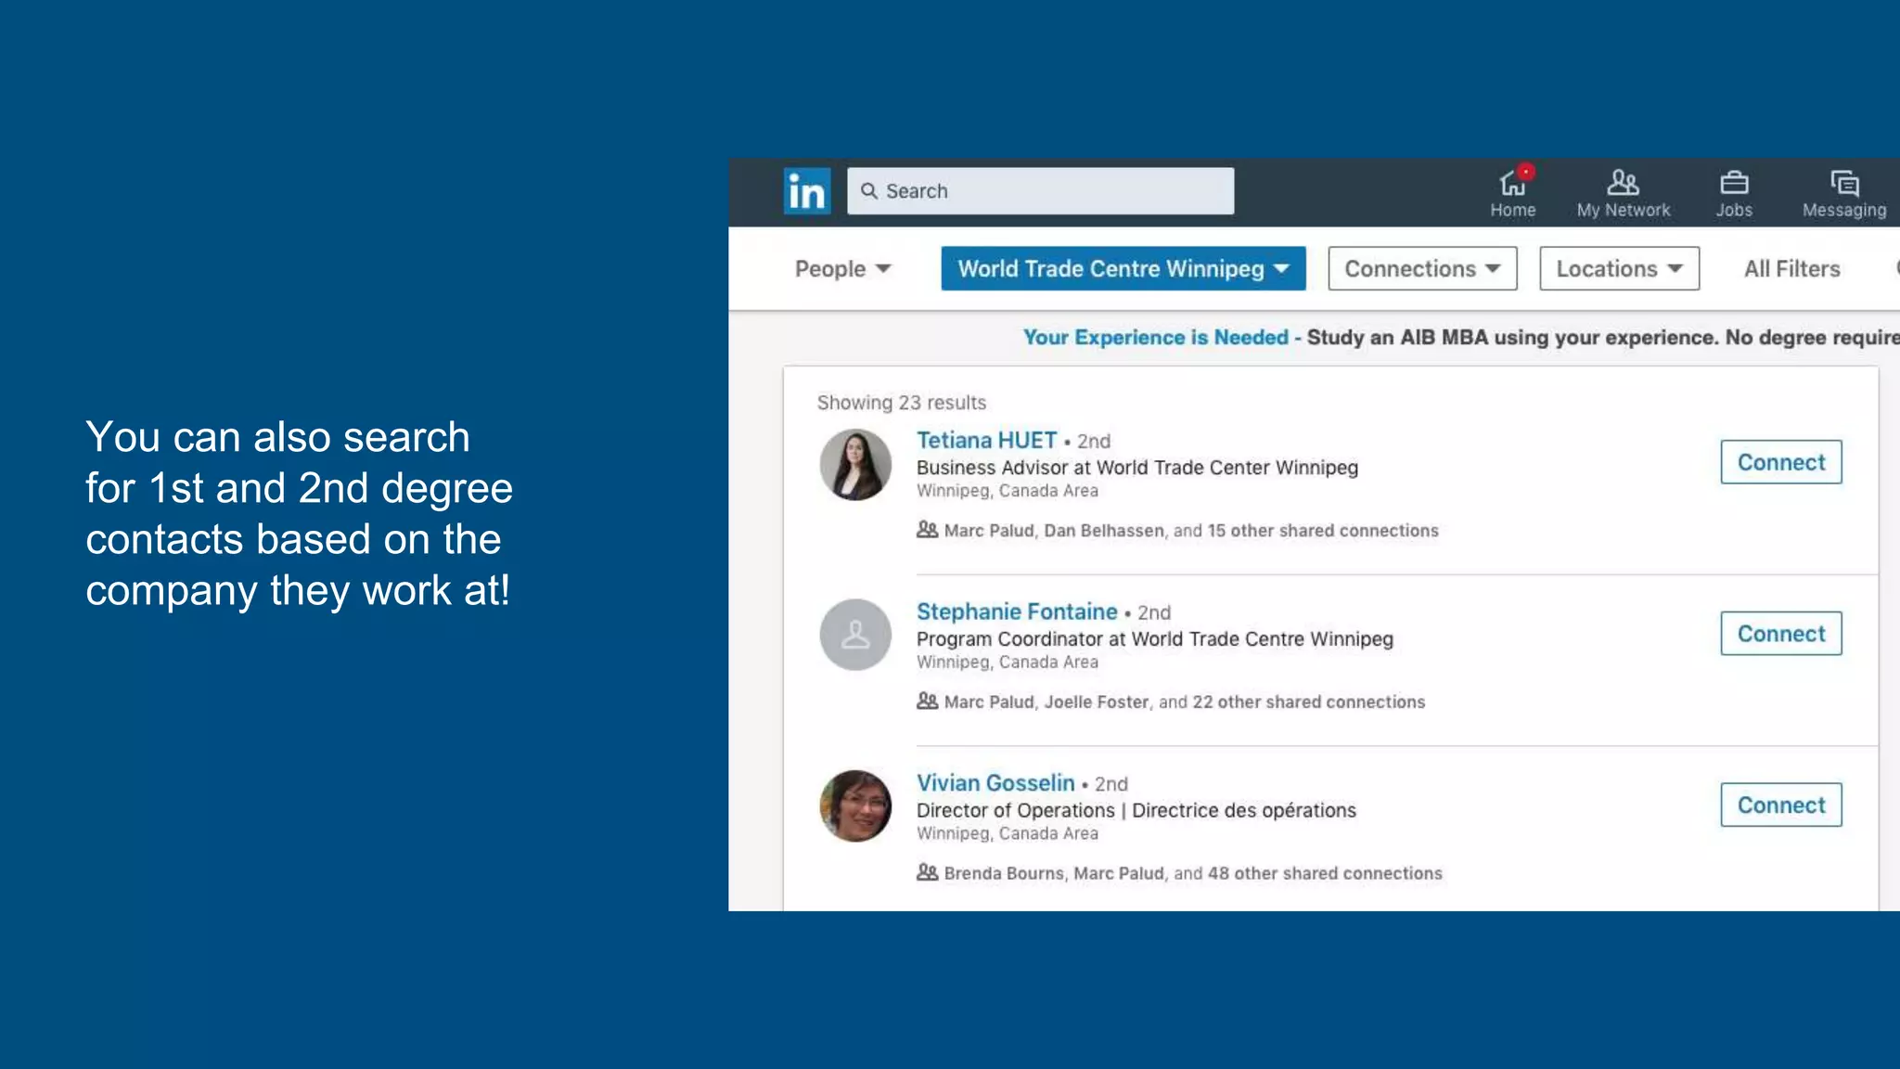Click the search magnifier icon
Image resolution: width=1900 pixels, height=1069 pixels.
tap(868, 191)
